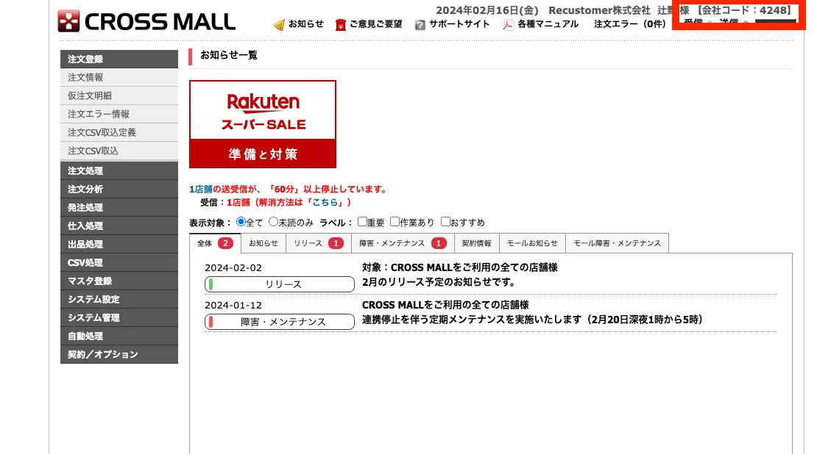The width and height of the screenshot is (831, 454).
Task: Expand the 発注処理 sidebar section
Action: click(x=119, y=207)
